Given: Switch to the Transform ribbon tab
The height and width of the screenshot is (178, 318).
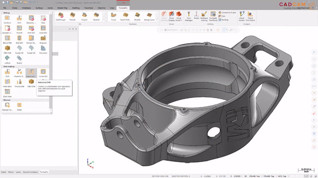Looking at the screenshot, I should (x=88, y=8).
